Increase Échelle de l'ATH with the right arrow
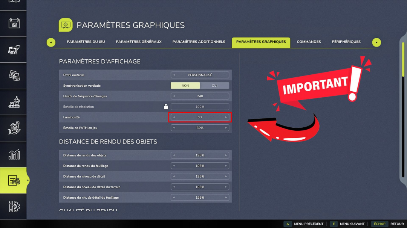 click(x=226, y=127)
